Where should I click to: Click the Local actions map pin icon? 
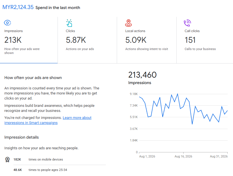[x=128, y=23]
